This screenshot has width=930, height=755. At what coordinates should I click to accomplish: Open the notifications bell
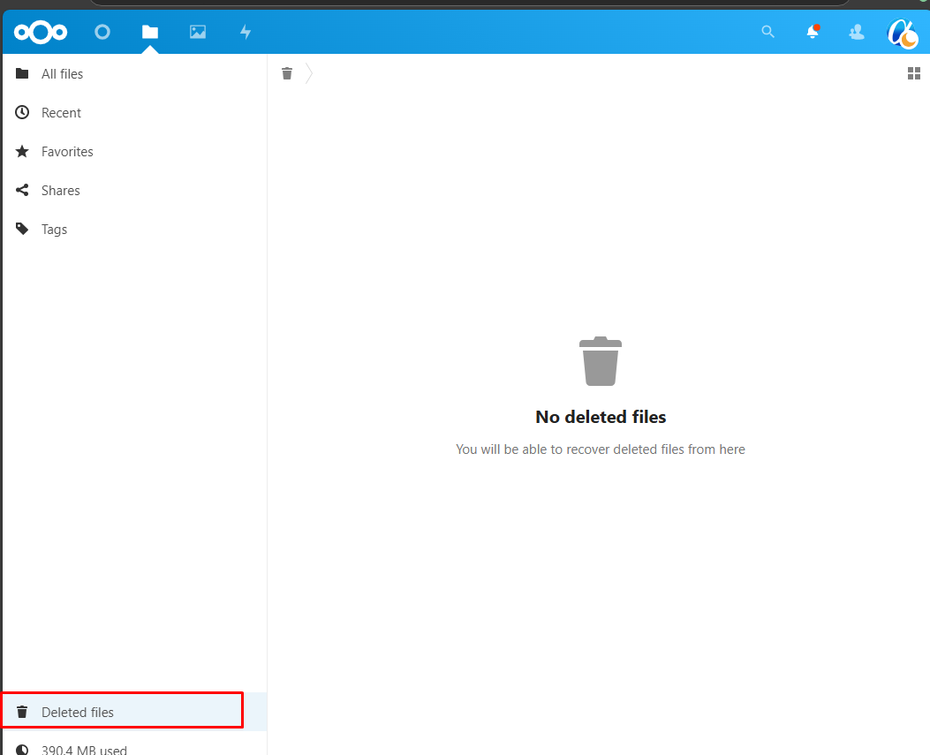(813, 33)
